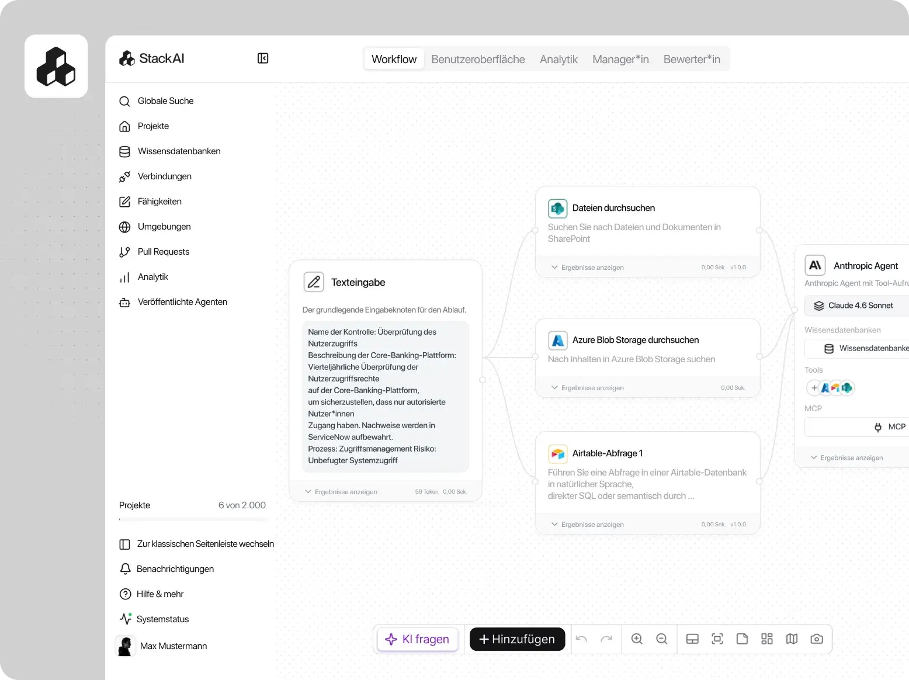Open Fähigkeiten in the sidebar
Image resolution: width=909 pixels, height=680 pixels.
tap(151, 202)
